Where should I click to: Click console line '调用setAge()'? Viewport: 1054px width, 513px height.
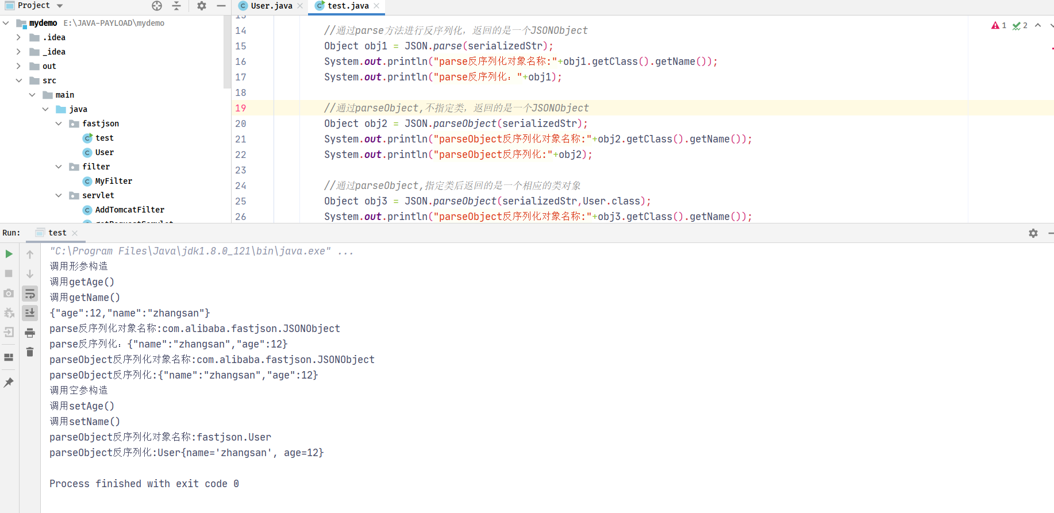tap(82, 406)
